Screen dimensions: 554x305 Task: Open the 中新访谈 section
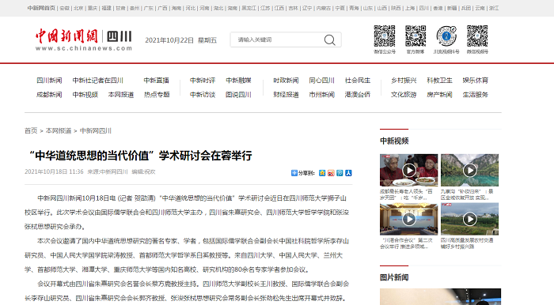tap(203, 95)
